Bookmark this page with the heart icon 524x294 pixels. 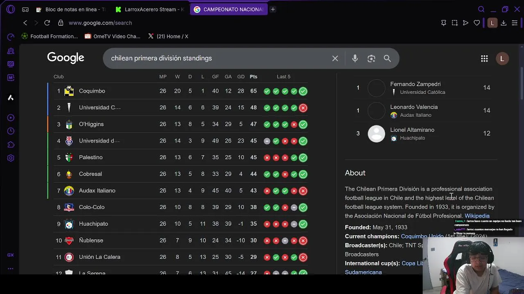[477, 23]
